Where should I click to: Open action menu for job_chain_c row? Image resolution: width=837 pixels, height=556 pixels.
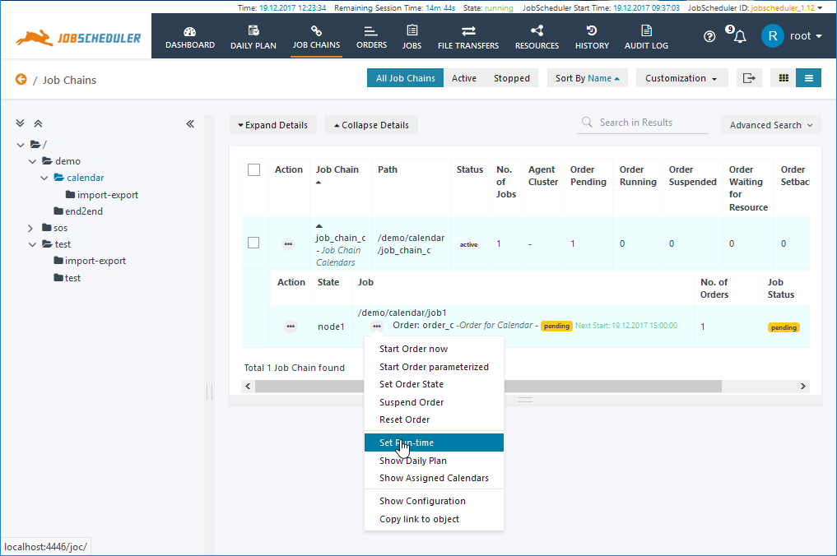pos(288,243)
